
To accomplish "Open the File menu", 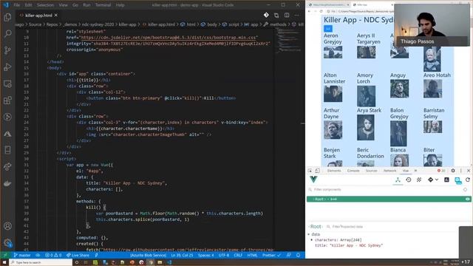I will [17, 5].
